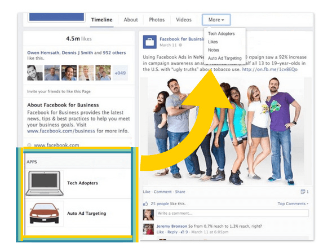The height and width of the screenshot is (252, 332).
Task: Open the Timeline tab
Action: pyautogui.click(x=102, y=20)
